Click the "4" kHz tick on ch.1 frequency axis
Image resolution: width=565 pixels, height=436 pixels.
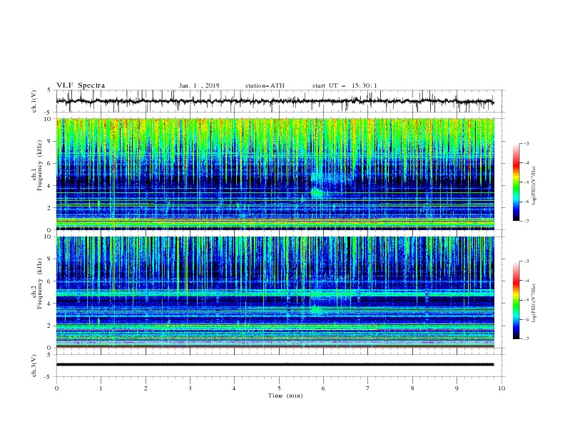coord(51,186)
